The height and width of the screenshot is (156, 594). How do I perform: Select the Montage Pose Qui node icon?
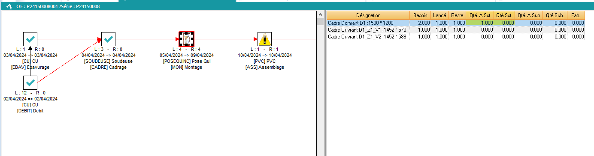tap(187, 39)
